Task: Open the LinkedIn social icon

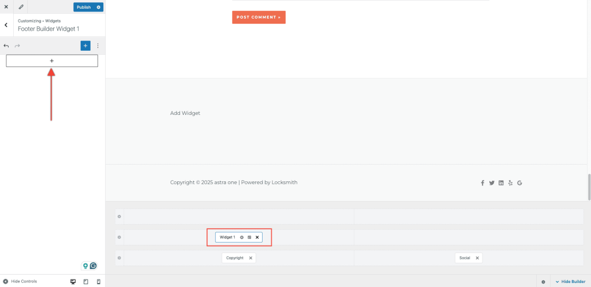Action: 501,183
